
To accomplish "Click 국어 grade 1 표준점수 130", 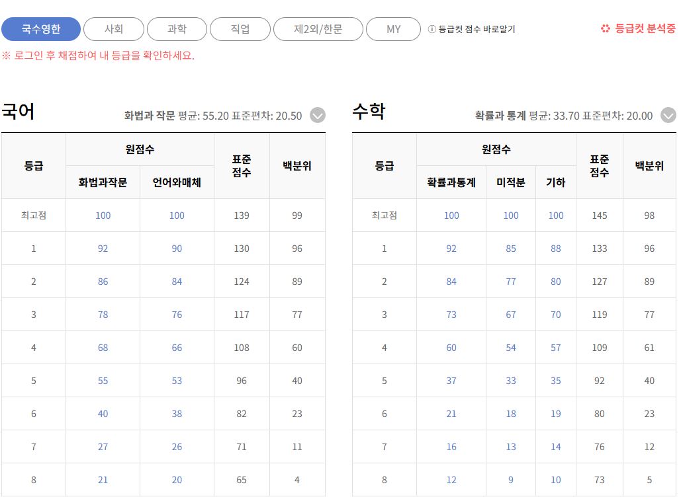I will pos(242,249).
